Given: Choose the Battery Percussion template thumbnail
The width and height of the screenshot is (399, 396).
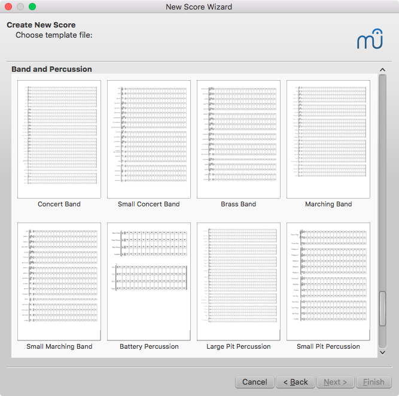Looking at the screenshot, I should (x=149, y=282).
